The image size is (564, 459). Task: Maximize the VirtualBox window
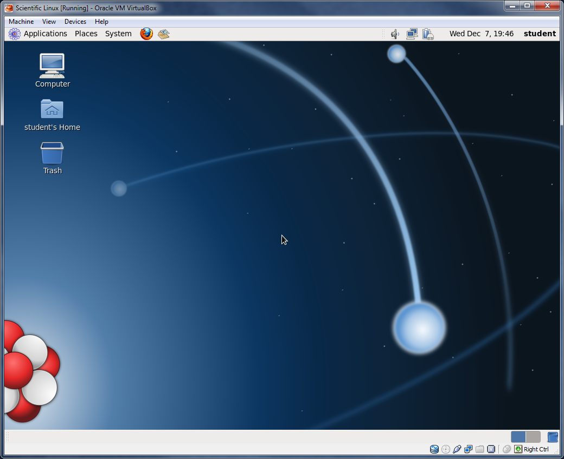(x=527, y=6)
